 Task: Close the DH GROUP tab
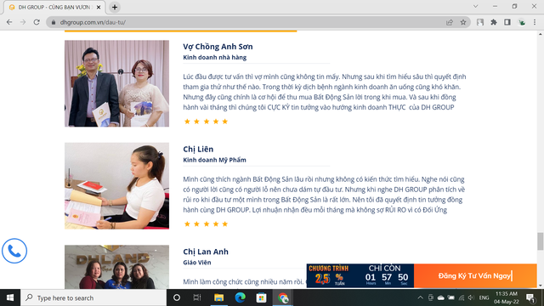99,7
